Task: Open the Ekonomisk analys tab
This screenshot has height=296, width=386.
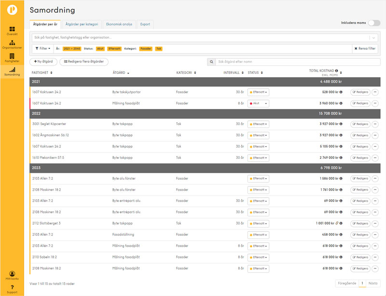Action: pos(119,24)
